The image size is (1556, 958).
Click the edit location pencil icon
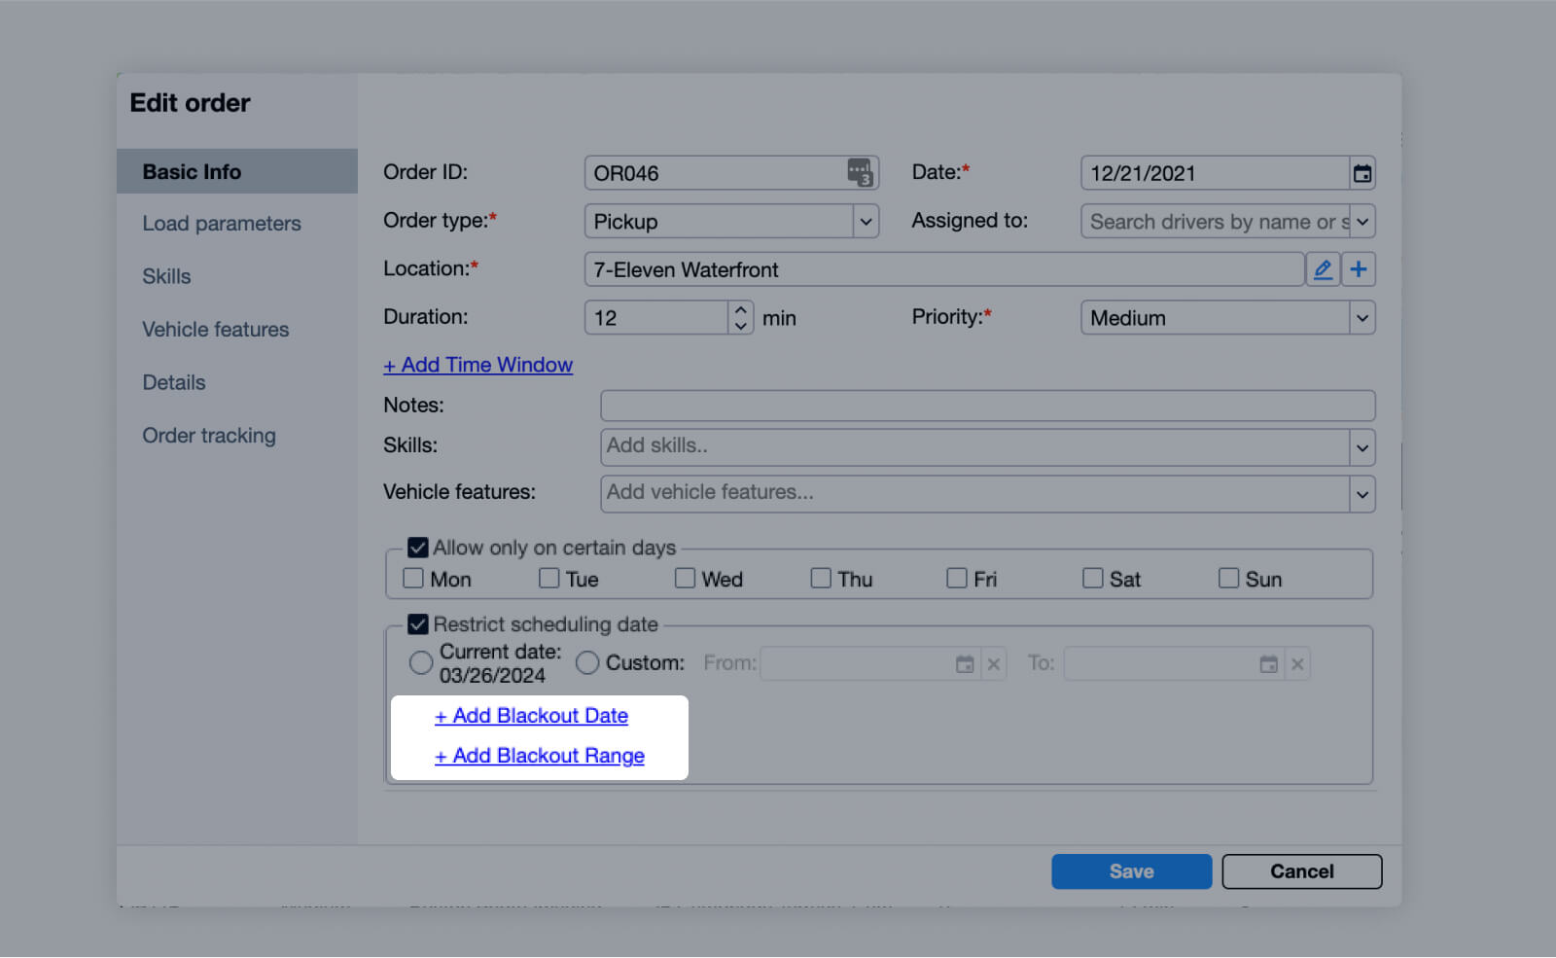(x=1323, y=269)
